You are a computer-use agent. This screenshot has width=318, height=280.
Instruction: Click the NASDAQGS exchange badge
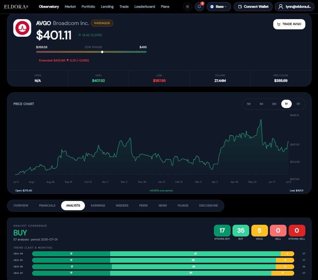coord(102,23)
